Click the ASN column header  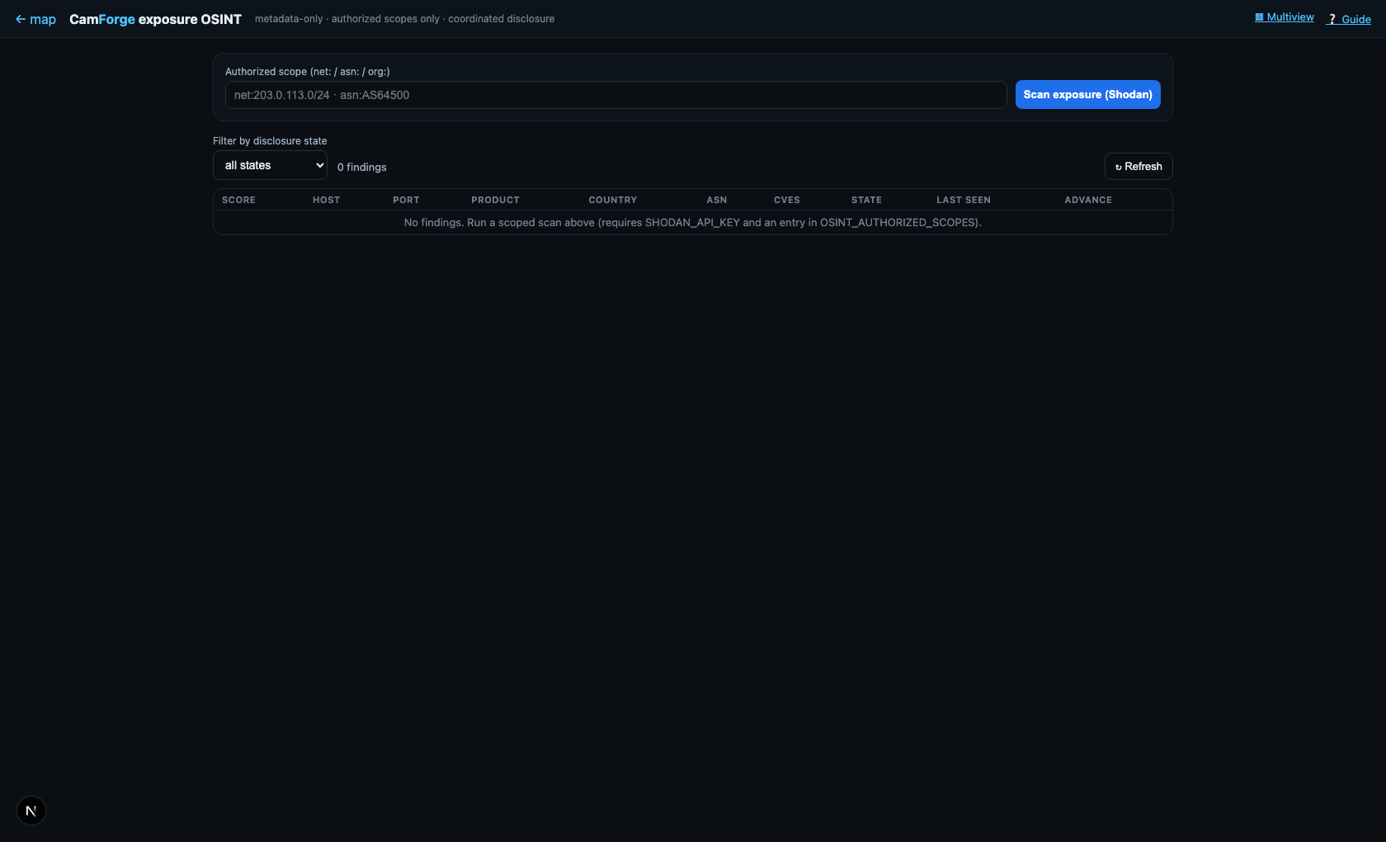[x=717, y=200]
